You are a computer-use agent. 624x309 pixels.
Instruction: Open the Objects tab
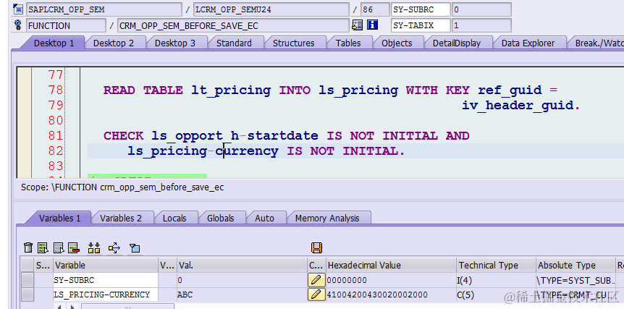397,43
